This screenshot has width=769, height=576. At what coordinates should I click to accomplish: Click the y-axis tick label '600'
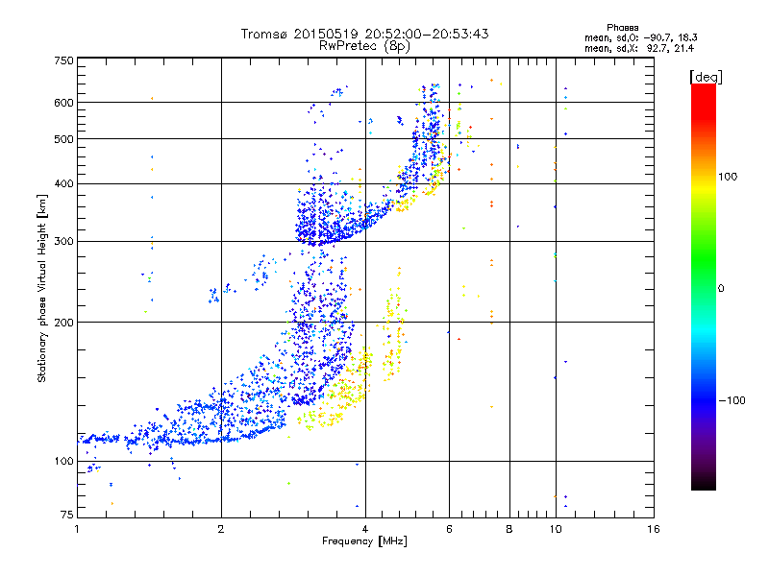(x=63, y=103)
